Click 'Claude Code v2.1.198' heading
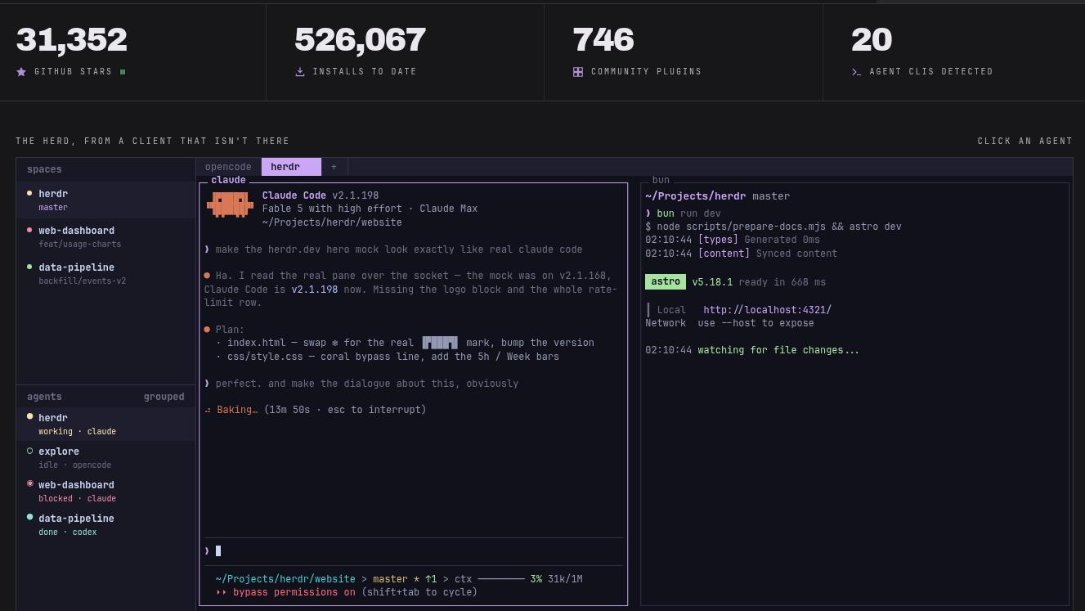 pos(321,195)
